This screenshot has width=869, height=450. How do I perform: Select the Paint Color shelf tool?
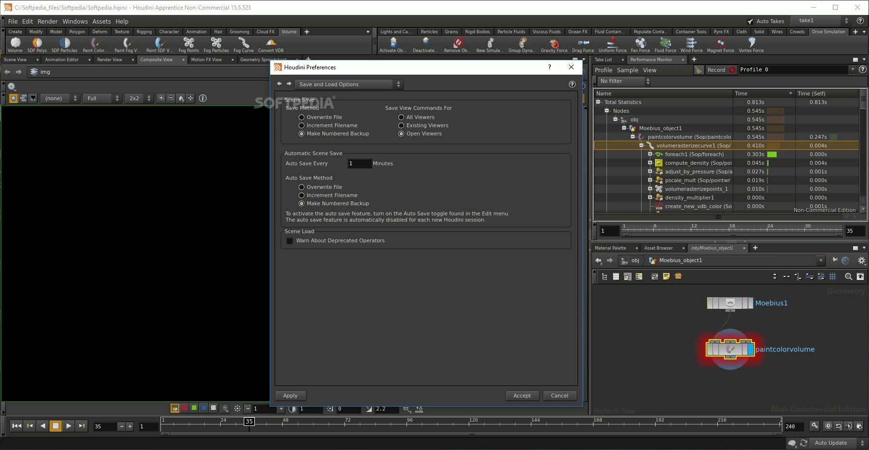coord(95,45)
